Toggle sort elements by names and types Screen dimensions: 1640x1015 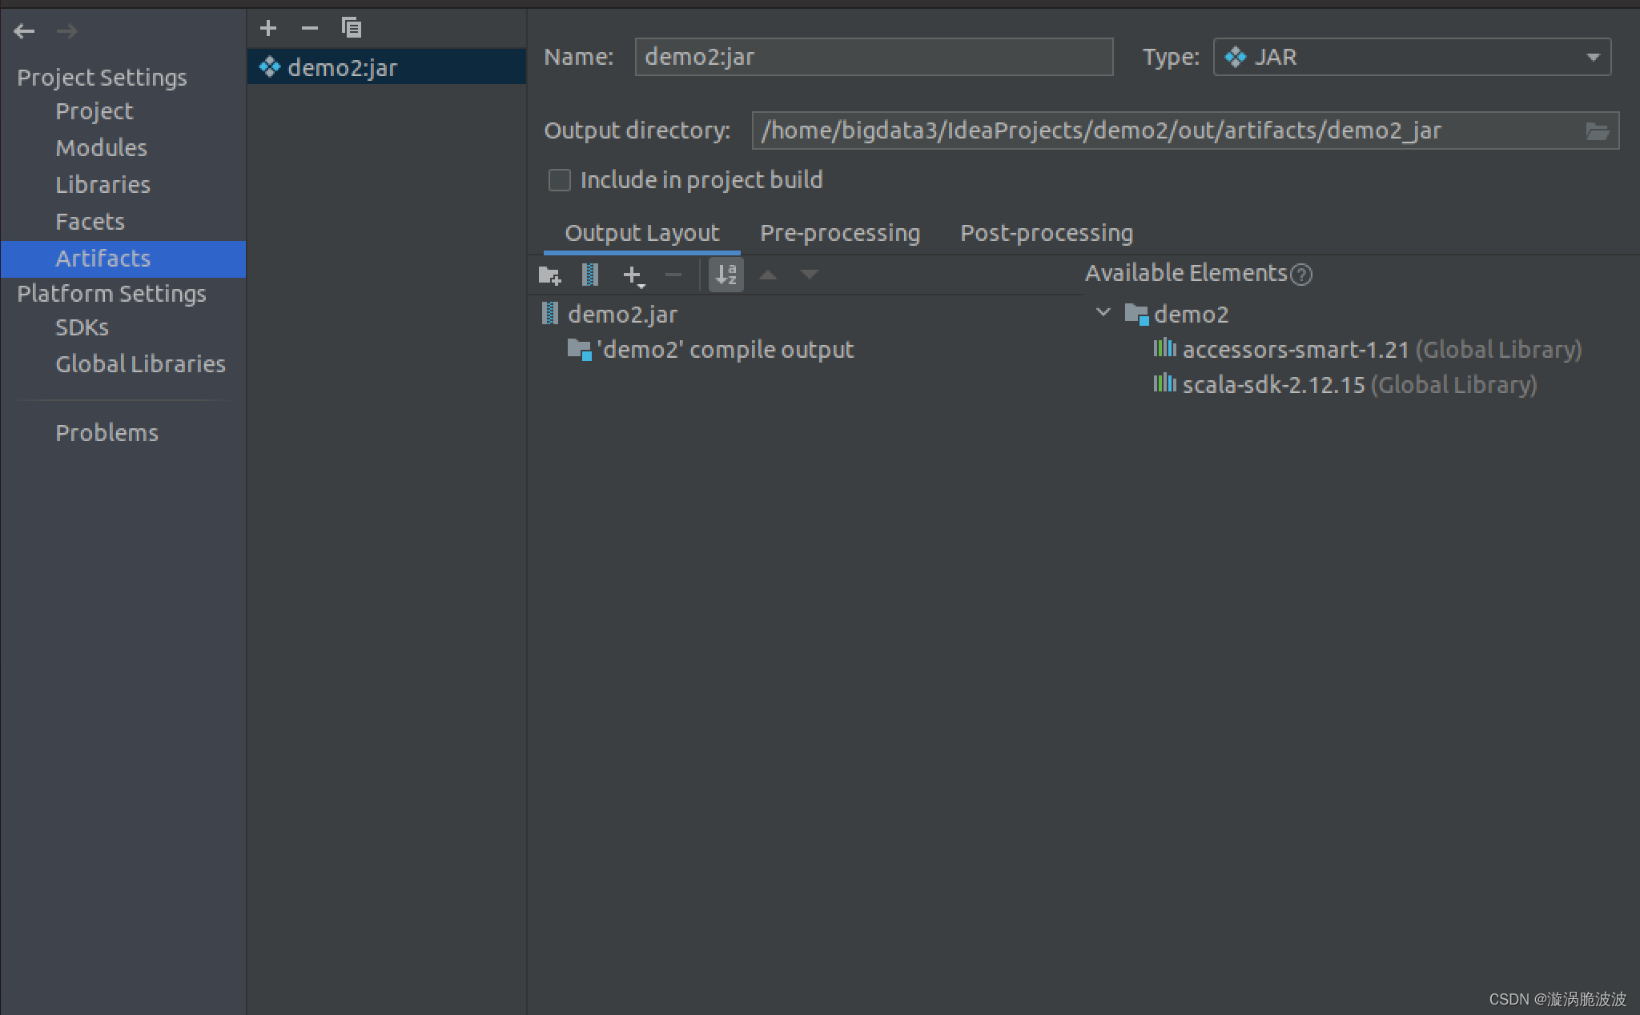[x=726, y=275]
